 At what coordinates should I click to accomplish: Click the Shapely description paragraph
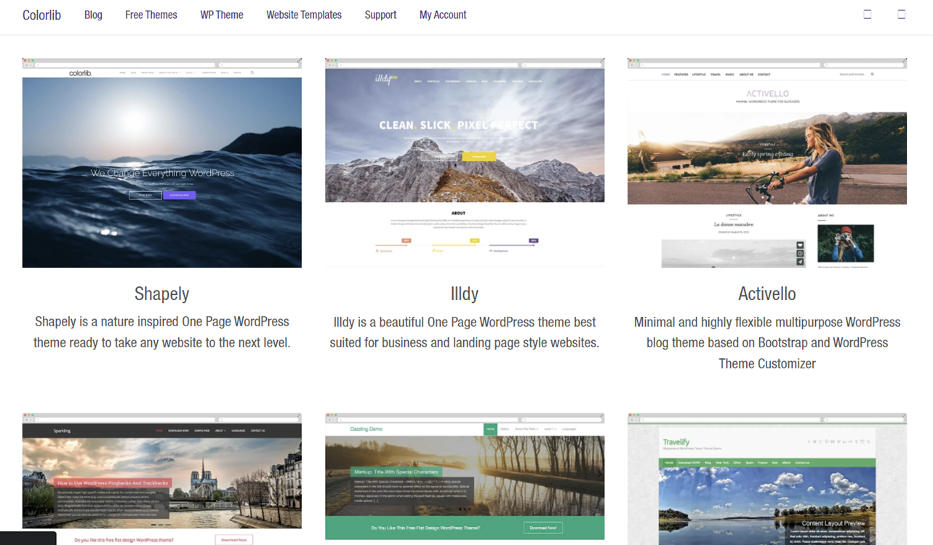[x=162, y=332]
